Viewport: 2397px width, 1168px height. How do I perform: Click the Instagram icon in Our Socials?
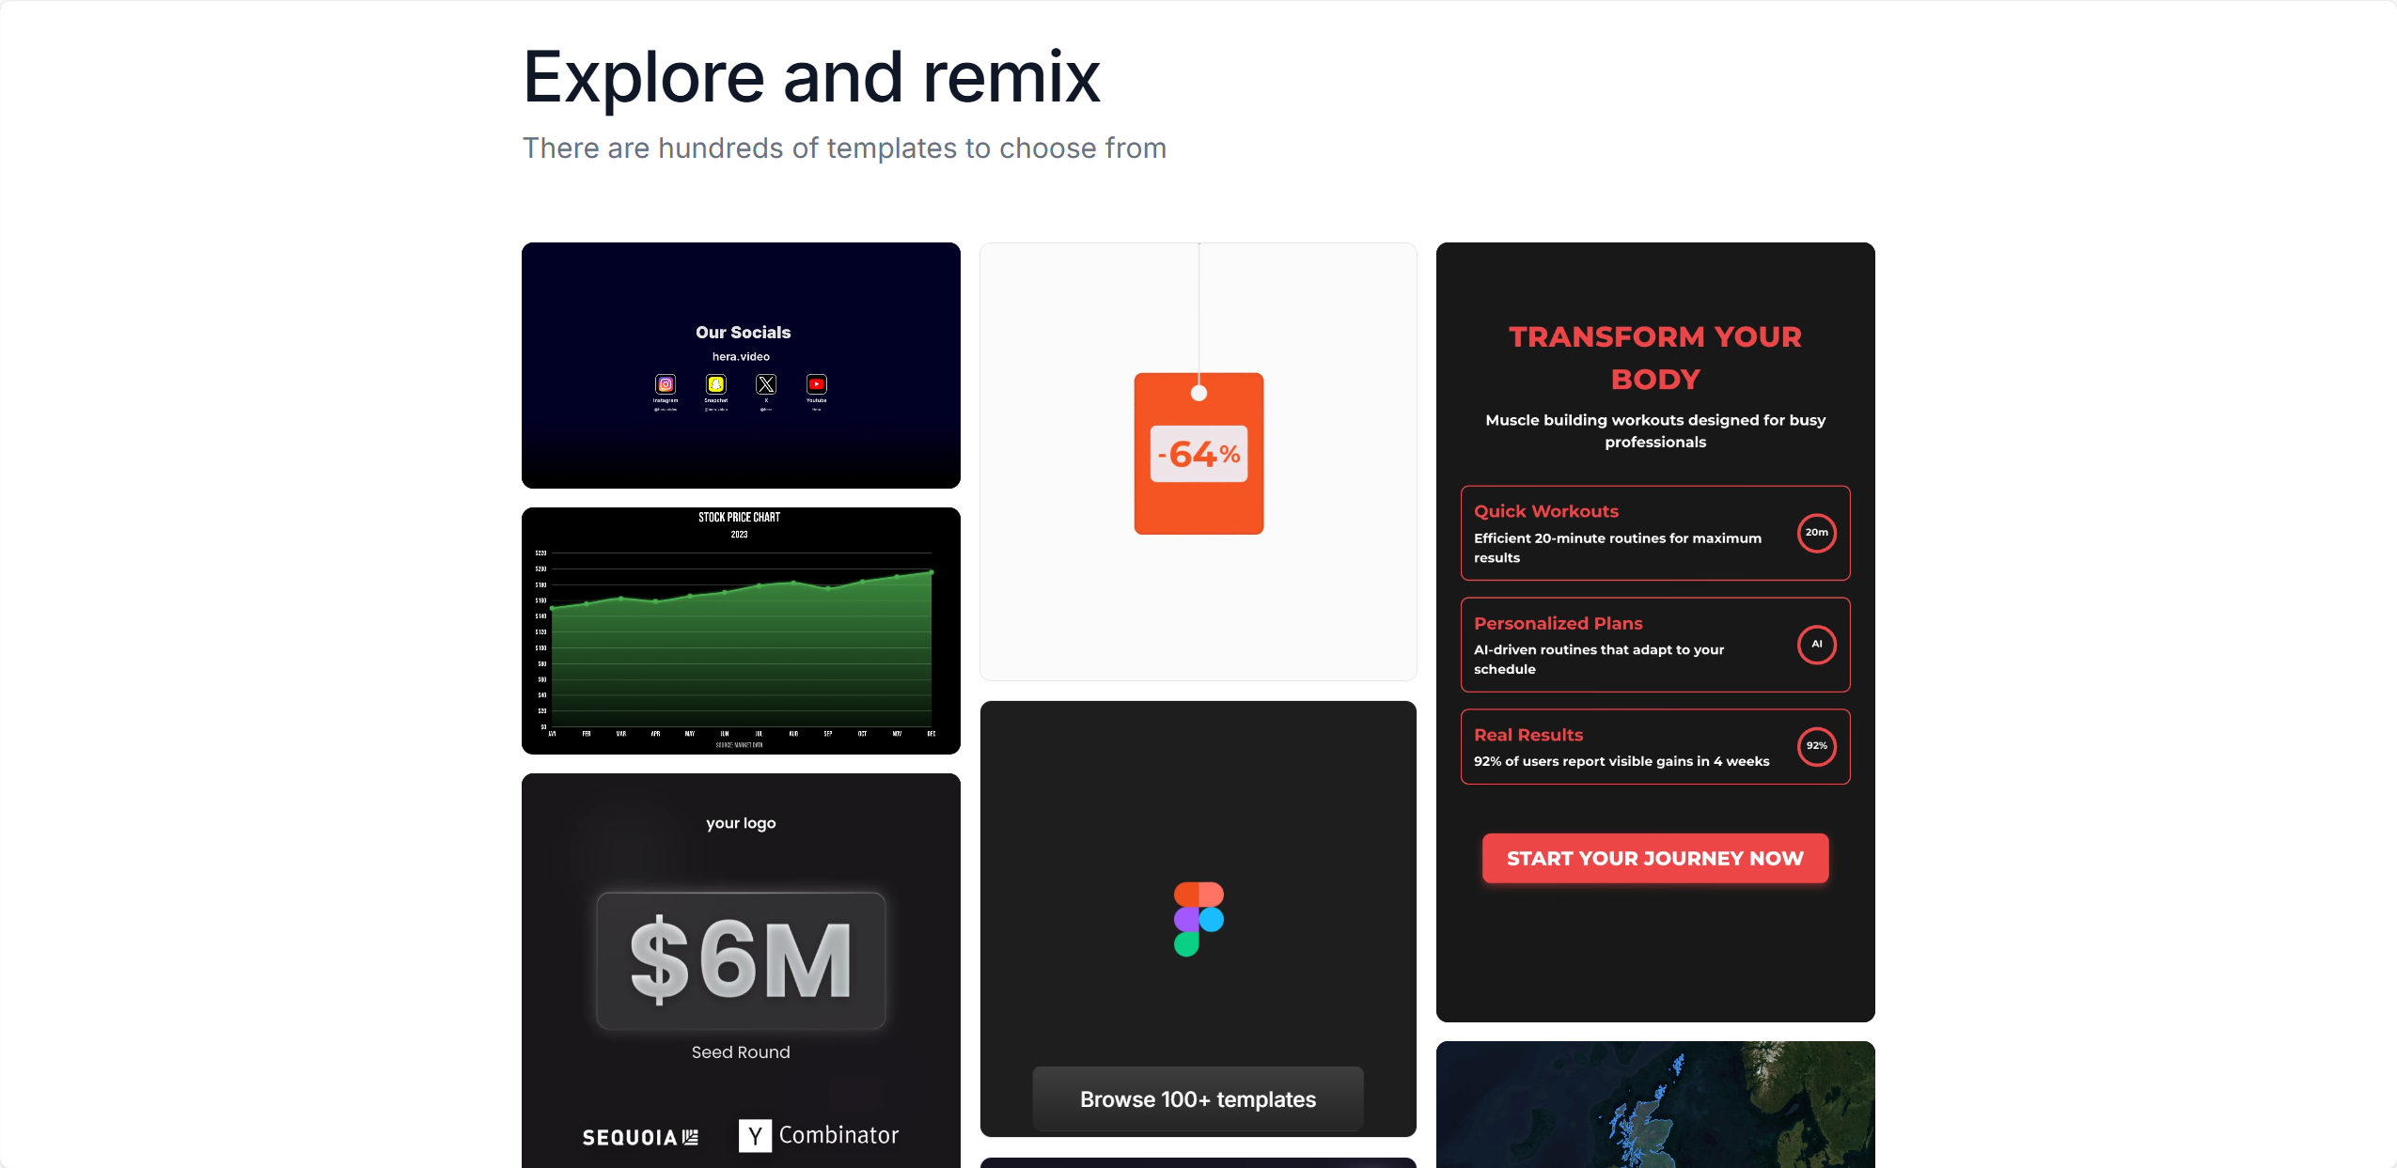666,384
